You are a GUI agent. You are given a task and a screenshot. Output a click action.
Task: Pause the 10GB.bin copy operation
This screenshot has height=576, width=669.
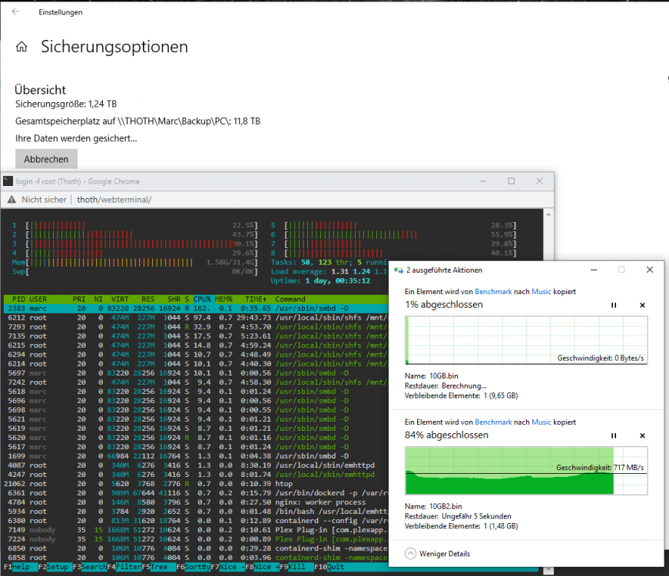click(x=614, y=305)
